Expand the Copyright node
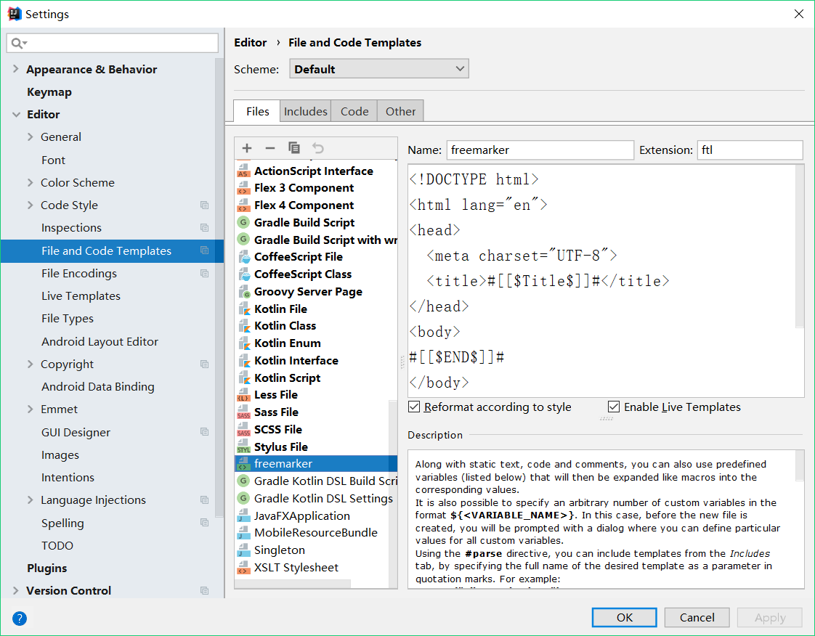 point(31,364)
